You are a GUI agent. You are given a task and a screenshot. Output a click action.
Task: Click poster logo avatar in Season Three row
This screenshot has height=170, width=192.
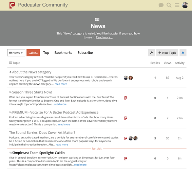click(126, 98)
